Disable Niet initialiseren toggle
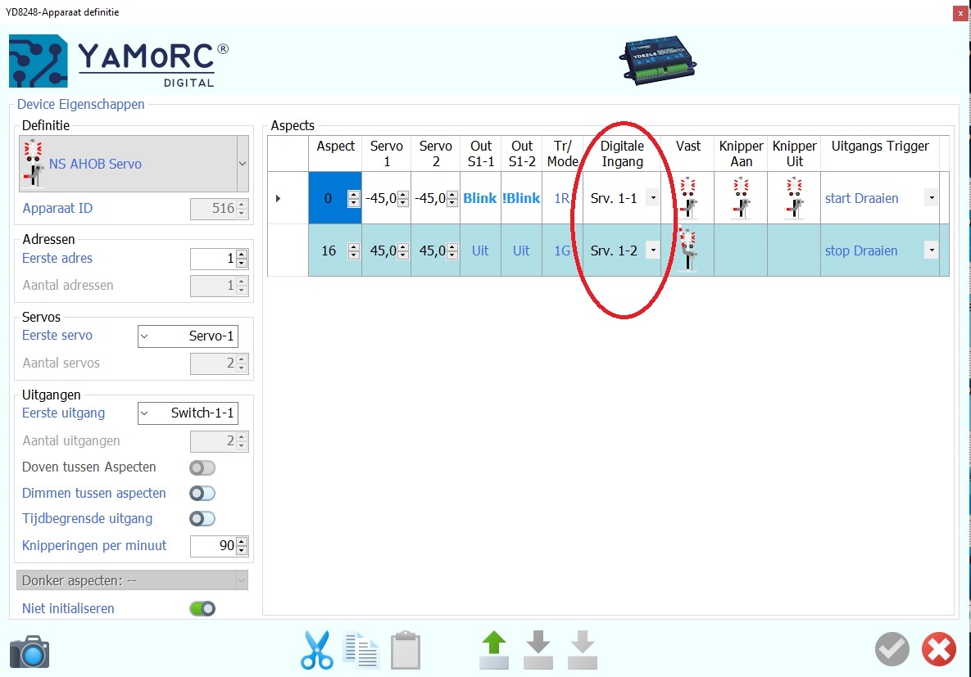This screenshot has width=971, height=677. click(202, 609)
